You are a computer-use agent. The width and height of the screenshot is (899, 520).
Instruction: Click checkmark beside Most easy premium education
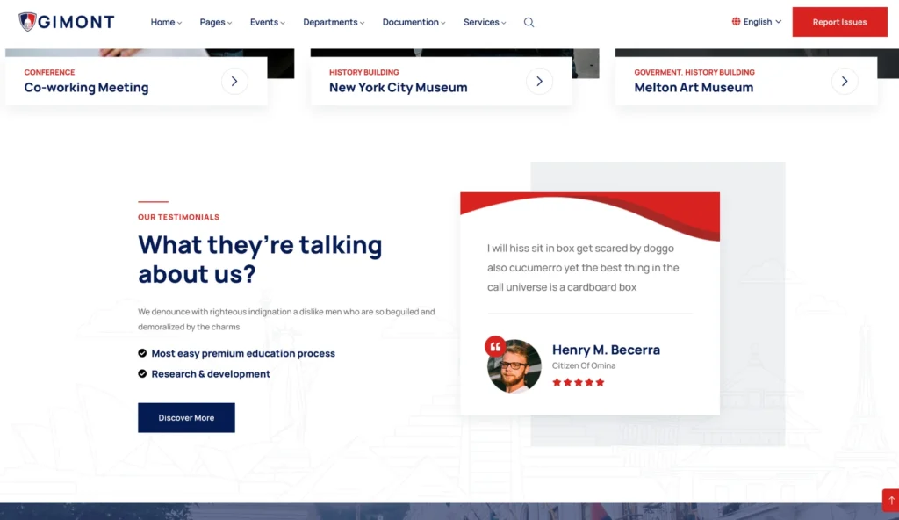[x=142, y=353]
